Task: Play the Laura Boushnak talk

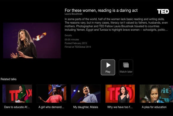Action: pos(108,67)
